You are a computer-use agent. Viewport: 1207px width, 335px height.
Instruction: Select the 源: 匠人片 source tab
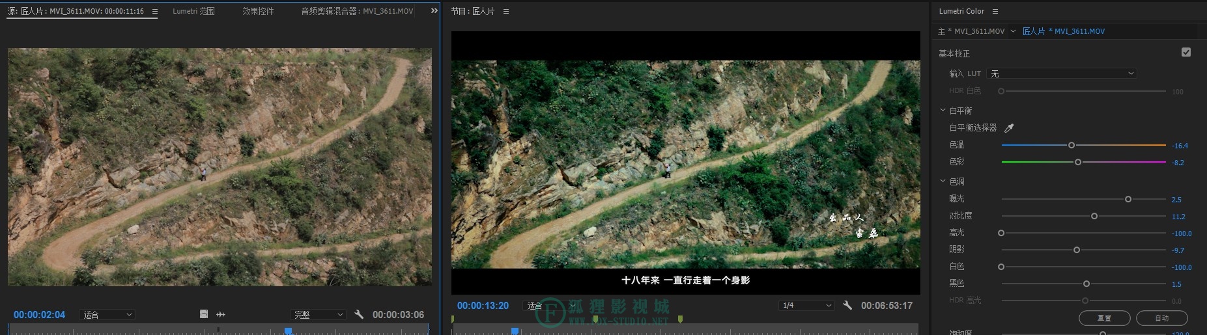point(76,11)
